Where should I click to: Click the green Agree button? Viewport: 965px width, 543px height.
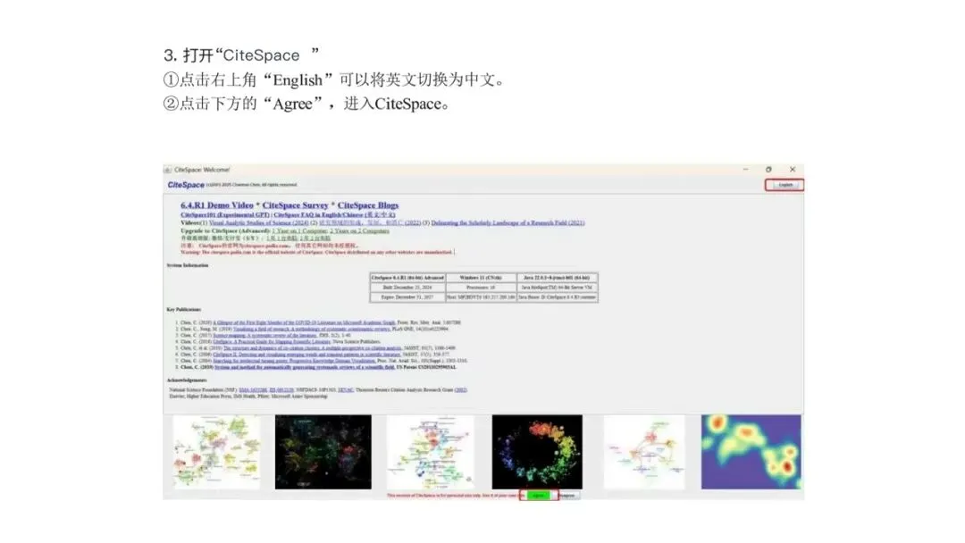click(539, 495)
